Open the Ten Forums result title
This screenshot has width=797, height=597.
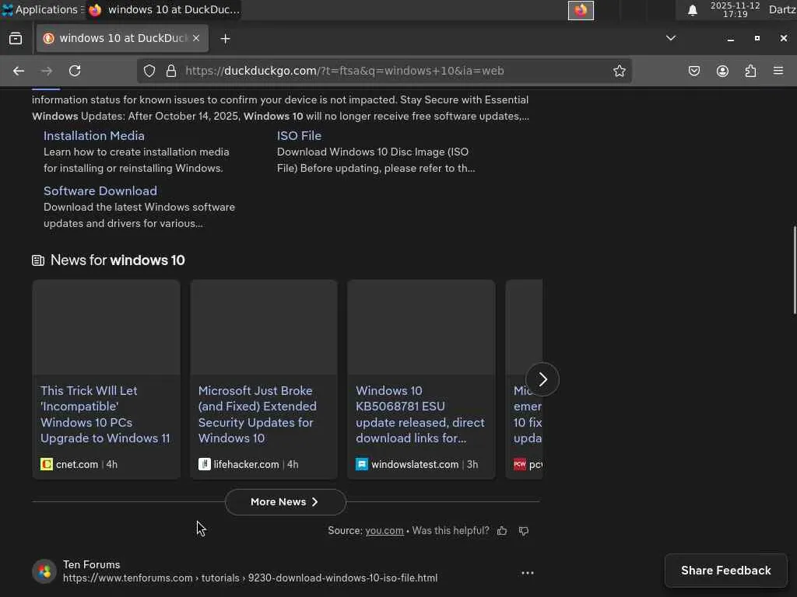pos(92,564)
